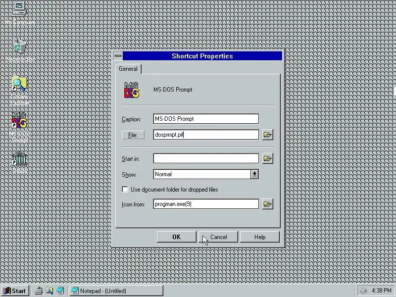Browse for the Icon from file

(x=268, y=204)
